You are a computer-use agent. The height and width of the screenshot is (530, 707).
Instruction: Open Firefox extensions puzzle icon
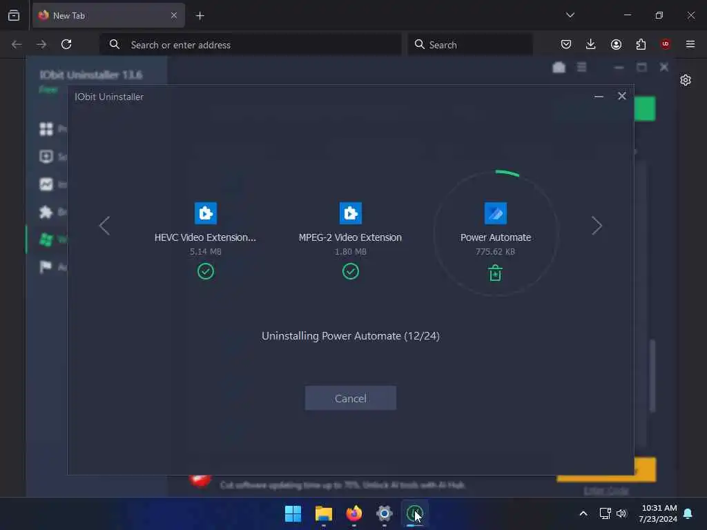pyautogui.click(x=641, y=44)
